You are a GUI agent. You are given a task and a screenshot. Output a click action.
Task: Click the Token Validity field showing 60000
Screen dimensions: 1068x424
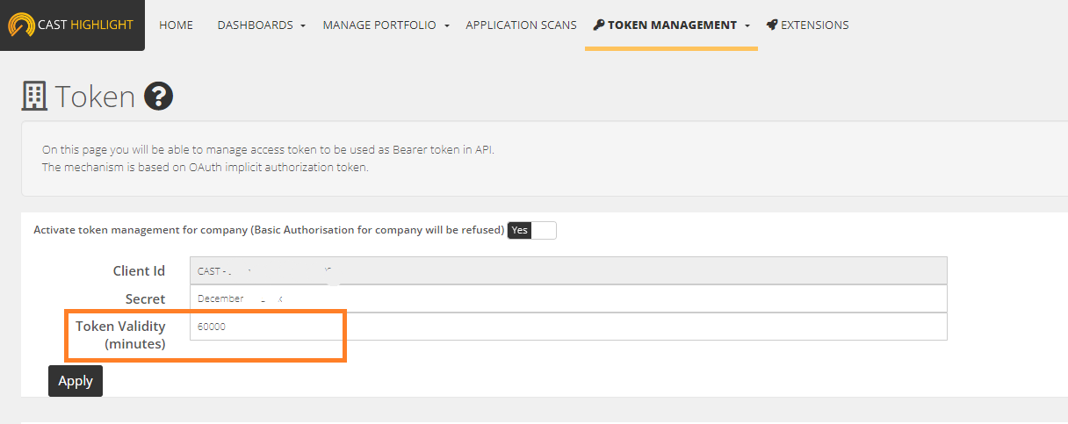568,327
